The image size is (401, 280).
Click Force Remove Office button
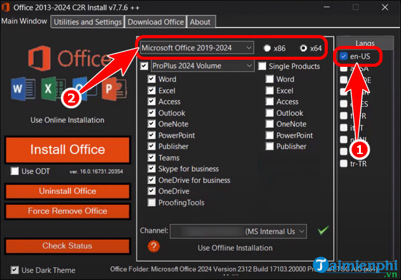(67, 211)
